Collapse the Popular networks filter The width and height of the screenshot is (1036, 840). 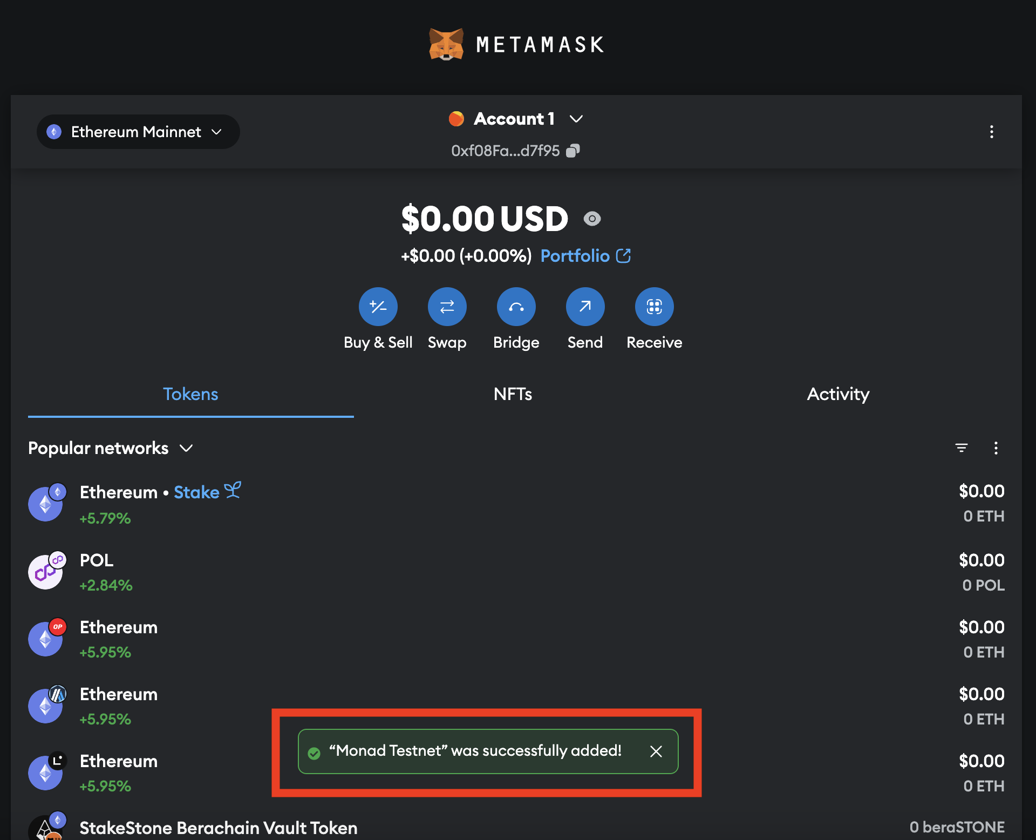(x=186, y=448)
